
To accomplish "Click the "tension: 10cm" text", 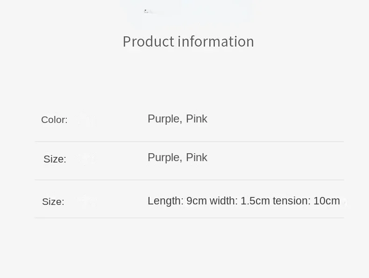I will 306,201.
